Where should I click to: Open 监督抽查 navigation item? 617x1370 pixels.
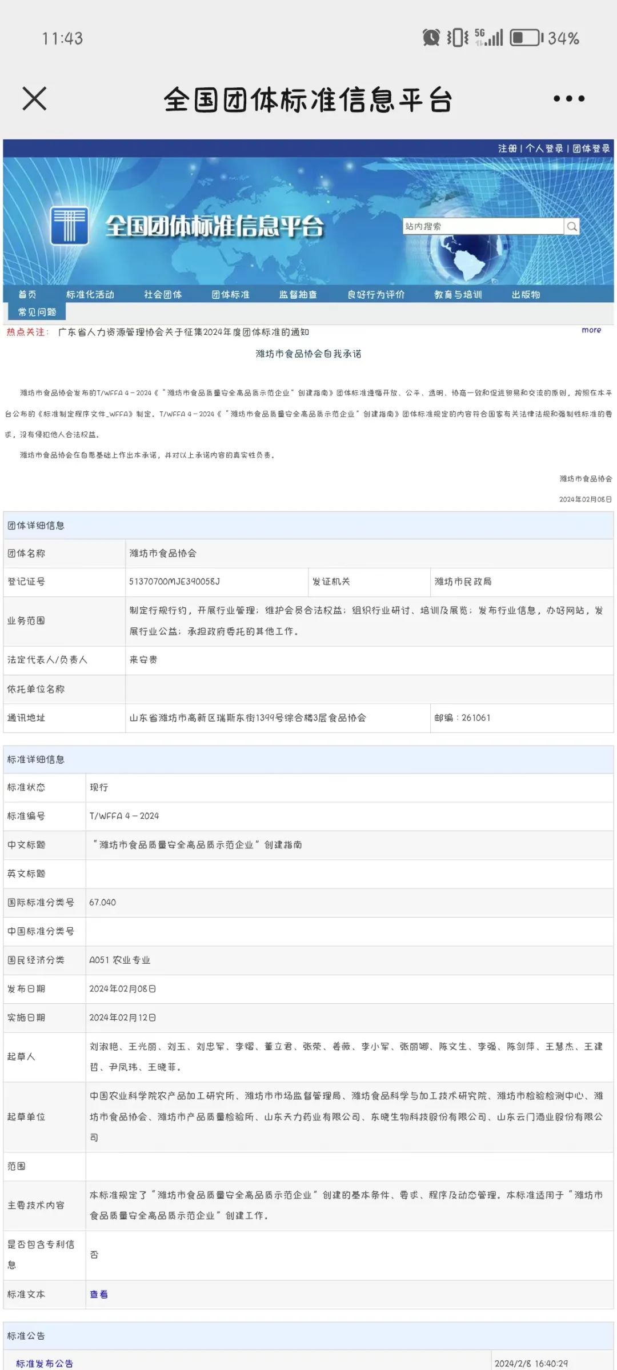click(x=298, y=295)
